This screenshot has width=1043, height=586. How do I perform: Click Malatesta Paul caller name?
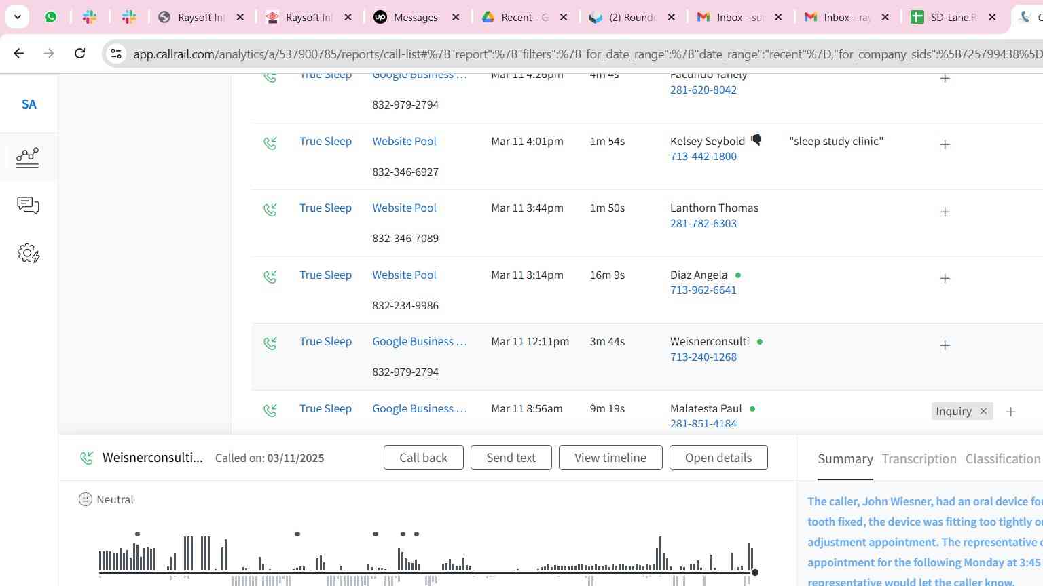tap(706, 408)
